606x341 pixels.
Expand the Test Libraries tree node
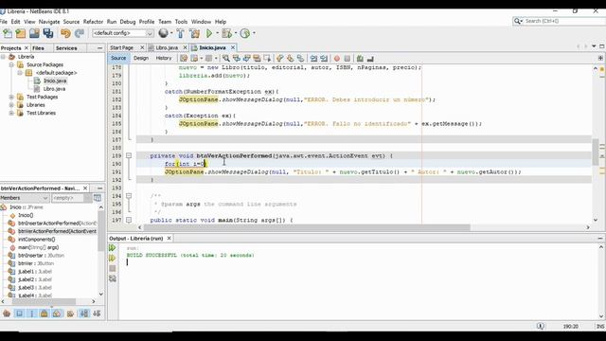pos(11,114)
